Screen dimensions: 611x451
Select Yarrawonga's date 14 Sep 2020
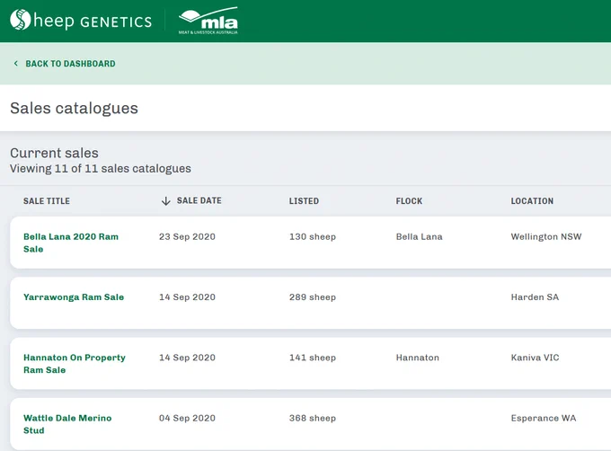pos(187,297)
